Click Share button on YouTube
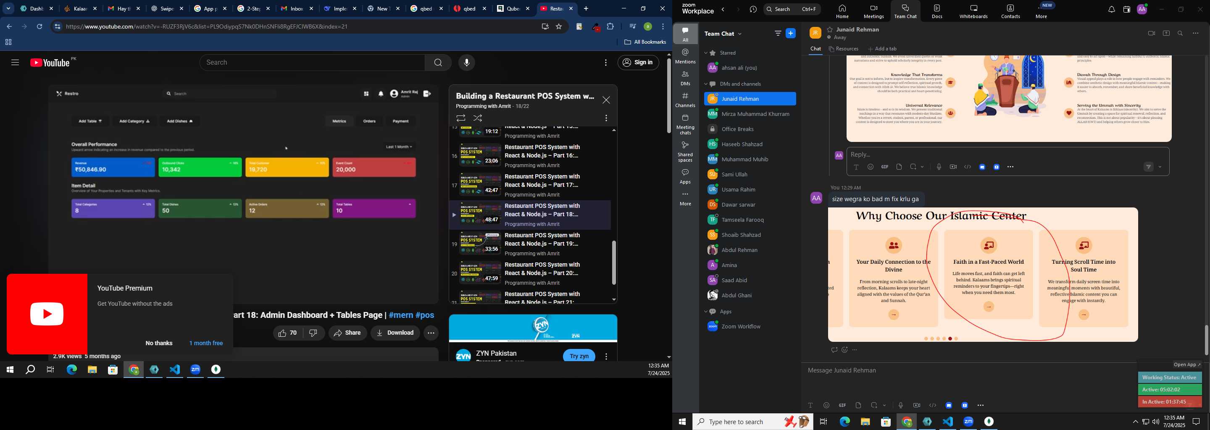Image resolution: width=1210 pixels, height=430 pixels. coord(347,333)
